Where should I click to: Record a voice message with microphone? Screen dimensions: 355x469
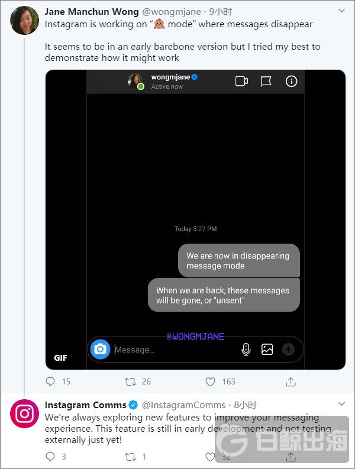246,350
